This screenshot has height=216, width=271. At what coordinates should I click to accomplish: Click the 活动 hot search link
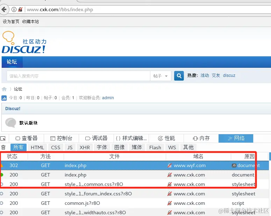point(205,75)
